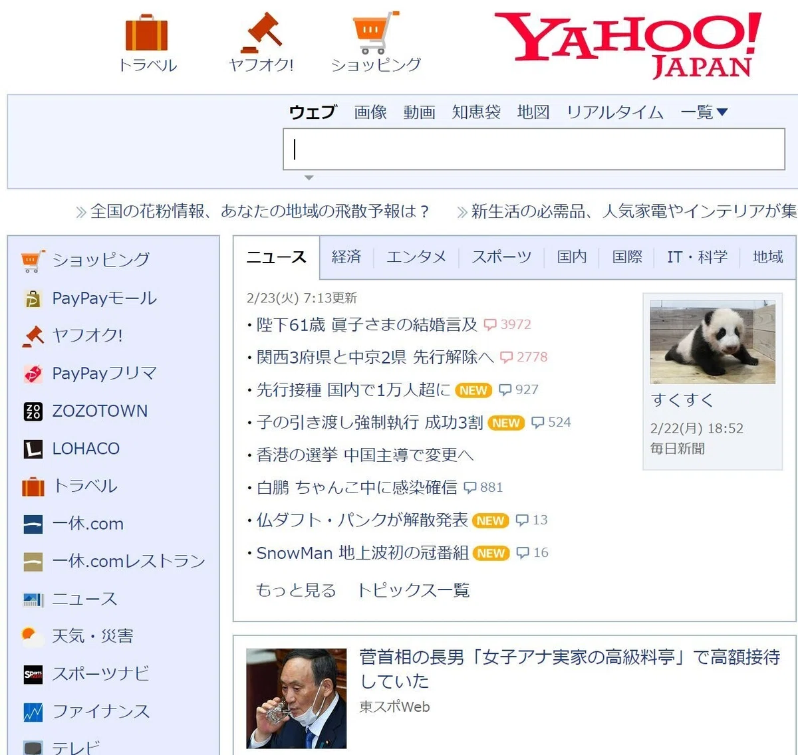
Task: Click comment icon for 陛下61歳 headline
Action: 490,325
